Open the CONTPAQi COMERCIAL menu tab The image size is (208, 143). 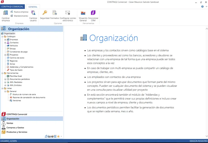click(x=12, y=6)
